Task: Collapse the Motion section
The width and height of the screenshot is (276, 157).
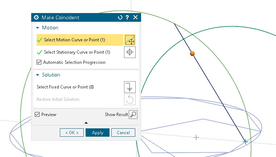Action: pyautogui.click(x=37, y=28)
